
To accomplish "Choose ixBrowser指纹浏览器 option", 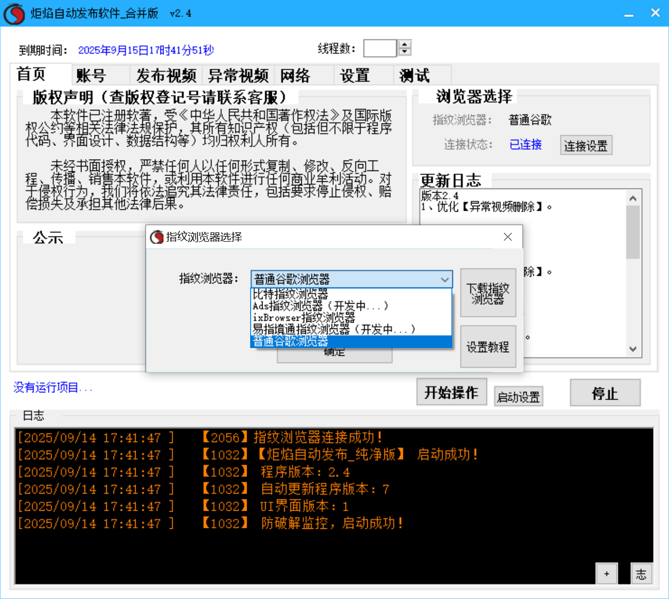I will coord(304,318).
